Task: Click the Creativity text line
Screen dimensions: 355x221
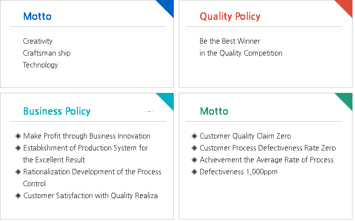Action: [x=38, y=41]
